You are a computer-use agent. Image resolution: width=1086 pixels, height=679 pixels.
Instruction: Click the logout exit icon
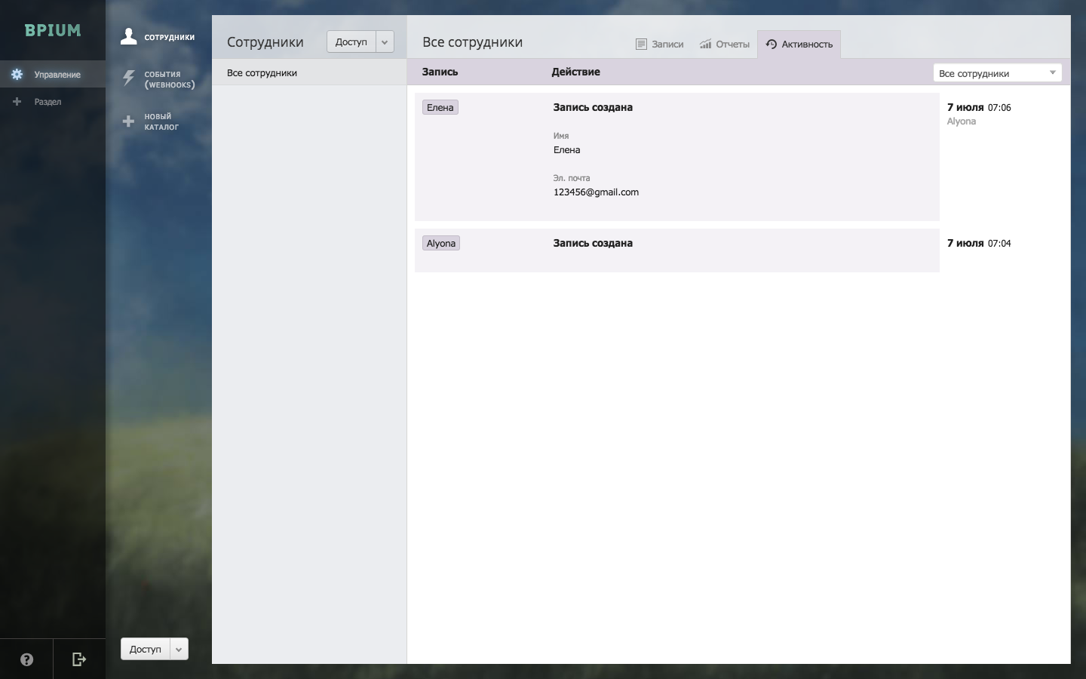tap(79, 659)
